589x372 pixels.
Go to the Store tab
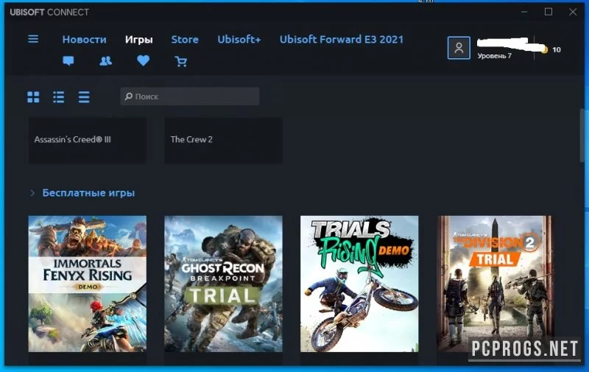(185, 40)
